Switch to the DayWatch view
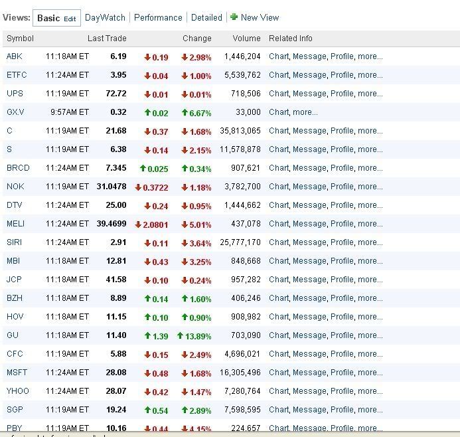Viewport: 460px width, 437px height. click(x=105, y=17)
